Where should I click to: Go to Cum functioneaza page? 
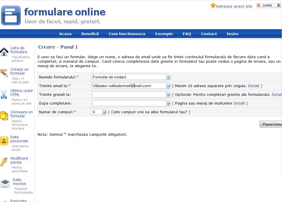tap(127, 34)
